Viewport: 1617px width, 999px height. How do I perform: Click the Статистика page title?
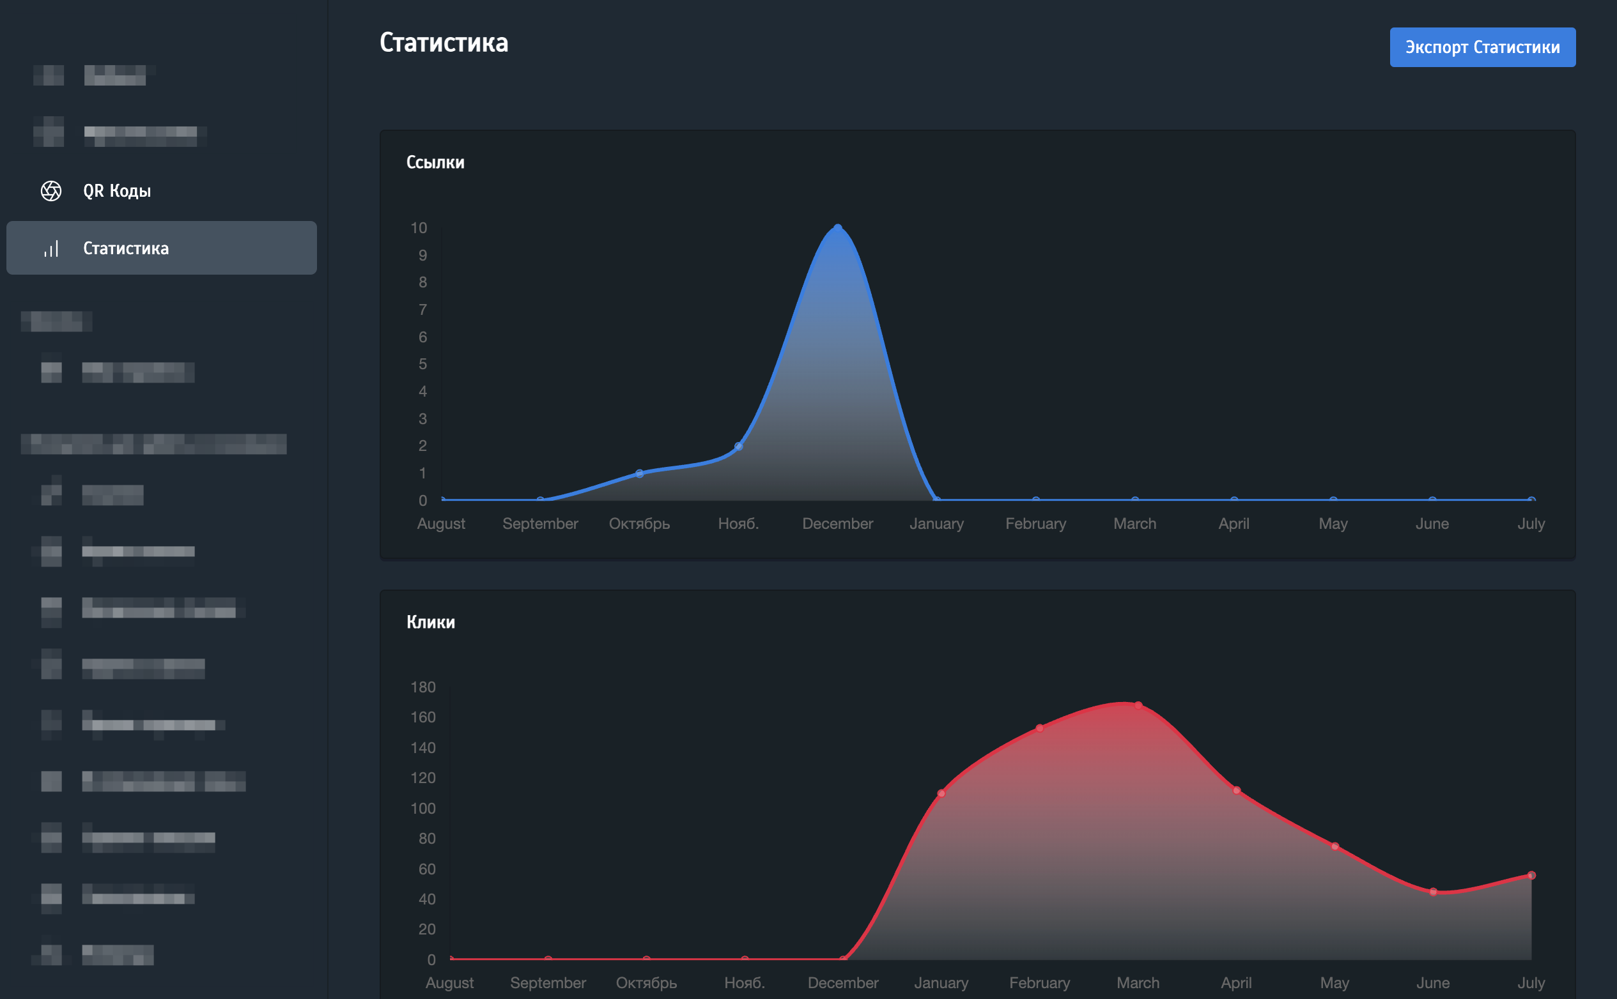[x=444, y=43]
